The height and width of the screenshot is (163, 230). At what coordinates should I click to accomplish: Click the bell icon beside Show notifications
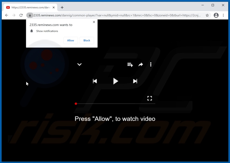click(31, 31)
